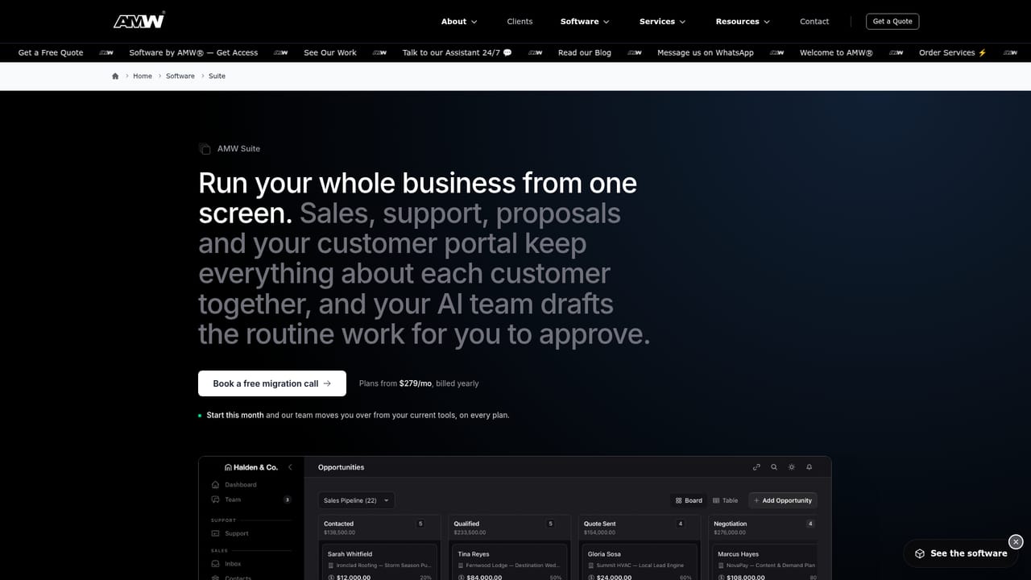The height and width of the screenshot is (580, 1031).
Task: Click the Software breadcrumb link
Action: pyautogui.click(x=180, y=76)
